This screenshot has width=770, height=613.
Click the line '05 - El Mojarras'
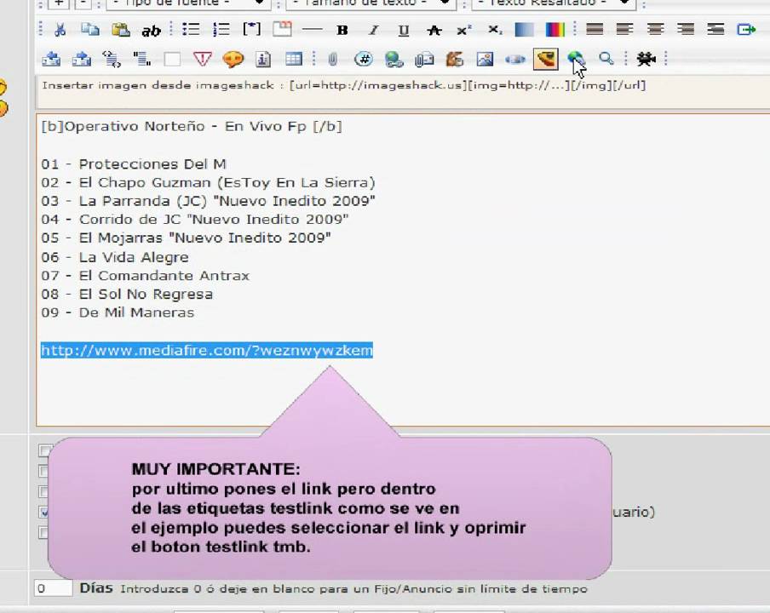pyautogui.click(x=187, y=238)
